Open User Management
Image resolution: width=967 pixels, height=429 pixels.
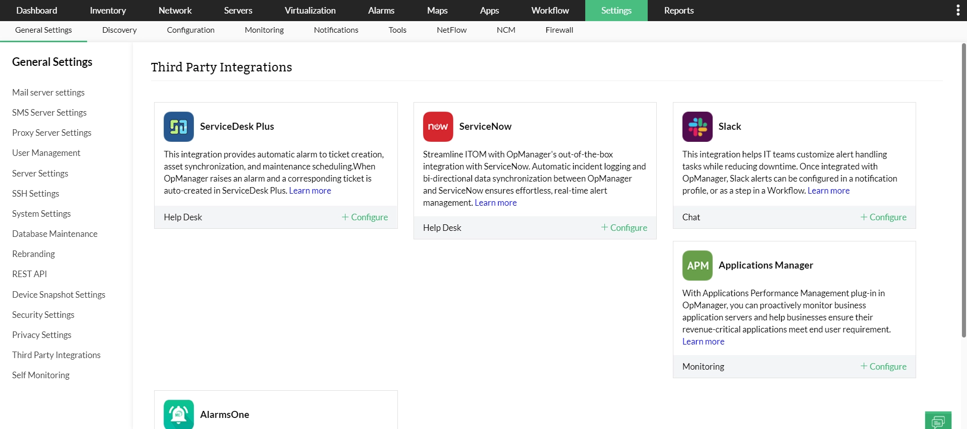pos(46,153)
